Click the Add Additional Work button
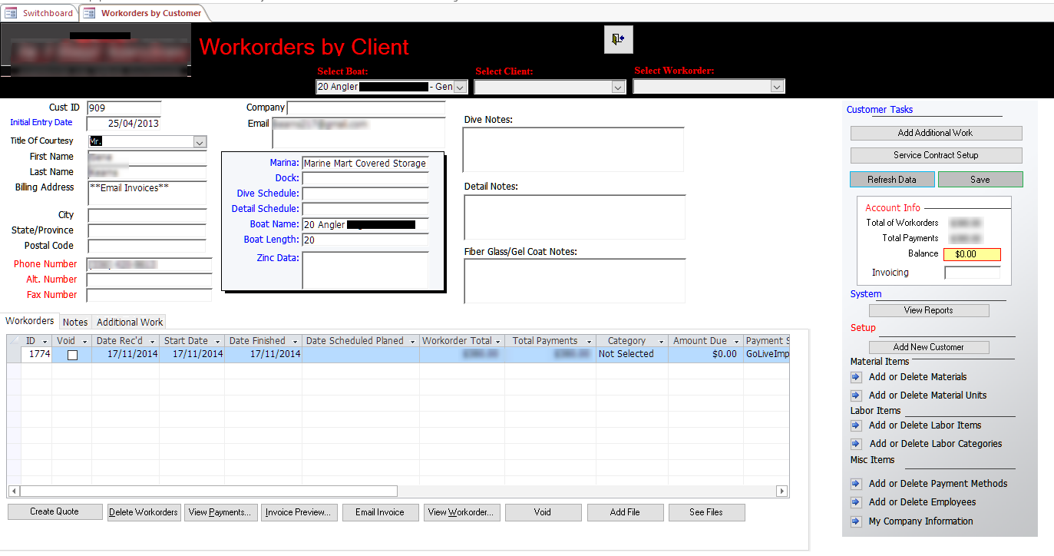This screenshot has width=1054, height=556. click(936, 133)
